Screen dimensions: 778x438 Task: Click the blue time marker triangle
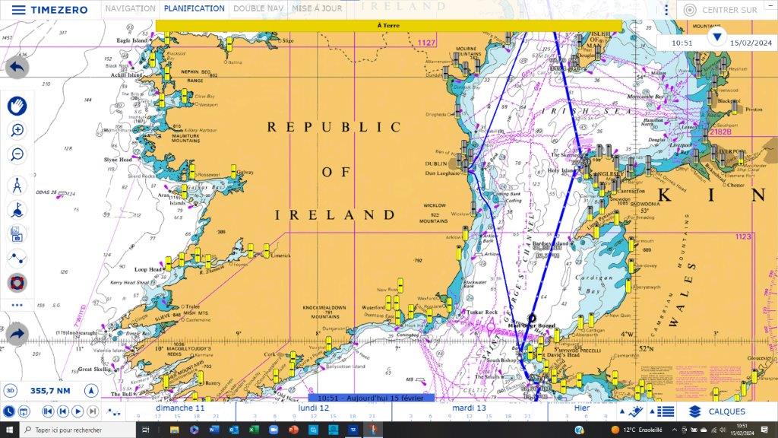tap(716, 36)
